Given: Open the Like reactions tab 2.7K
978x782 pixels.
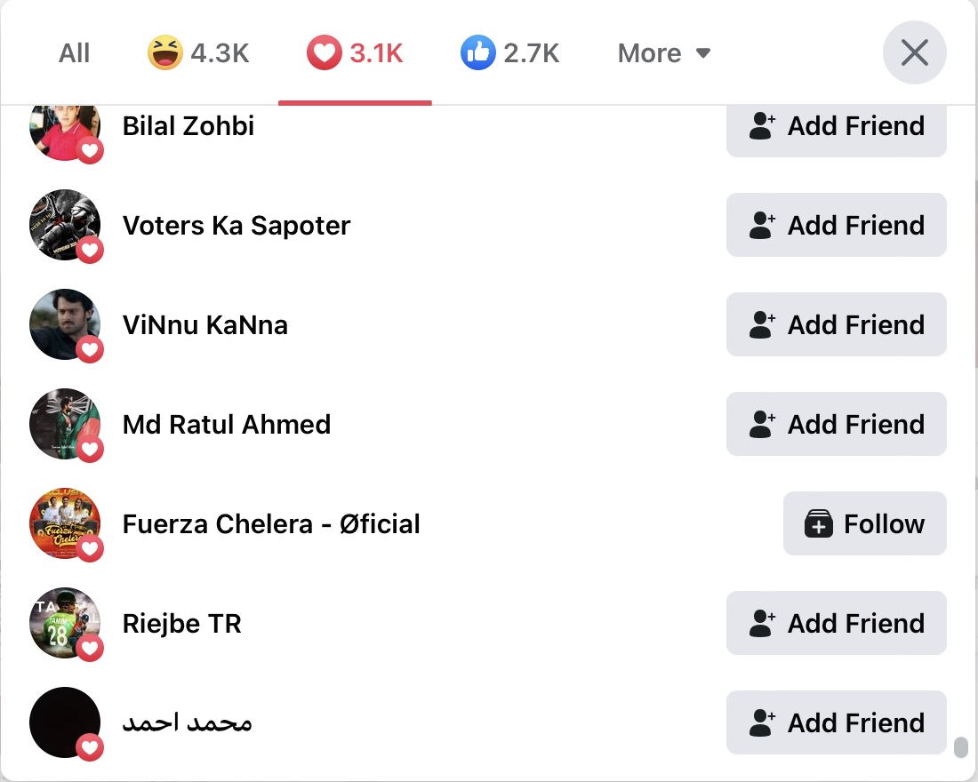Looking at the screenshot, I should (x=509, y=53).
